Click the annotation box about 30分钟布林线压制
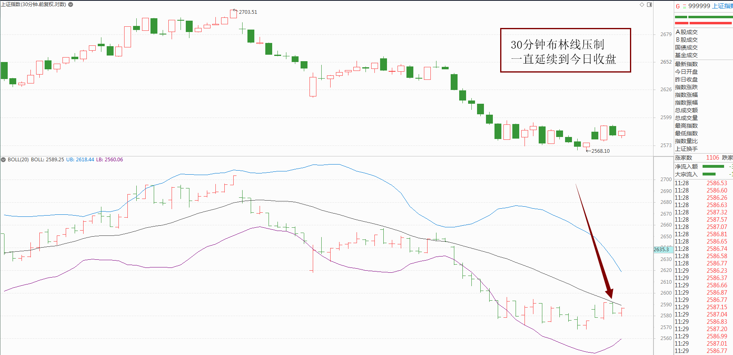733x355 pixels. click(x=565, y=50)
